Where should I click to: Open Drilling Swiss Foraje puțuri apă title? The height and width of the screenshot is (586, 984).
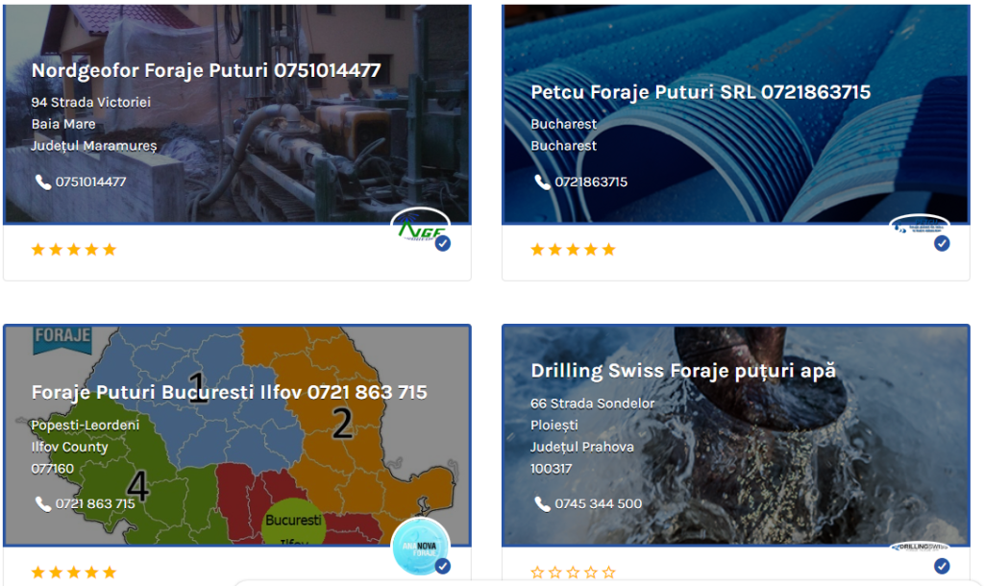(683, 371)
